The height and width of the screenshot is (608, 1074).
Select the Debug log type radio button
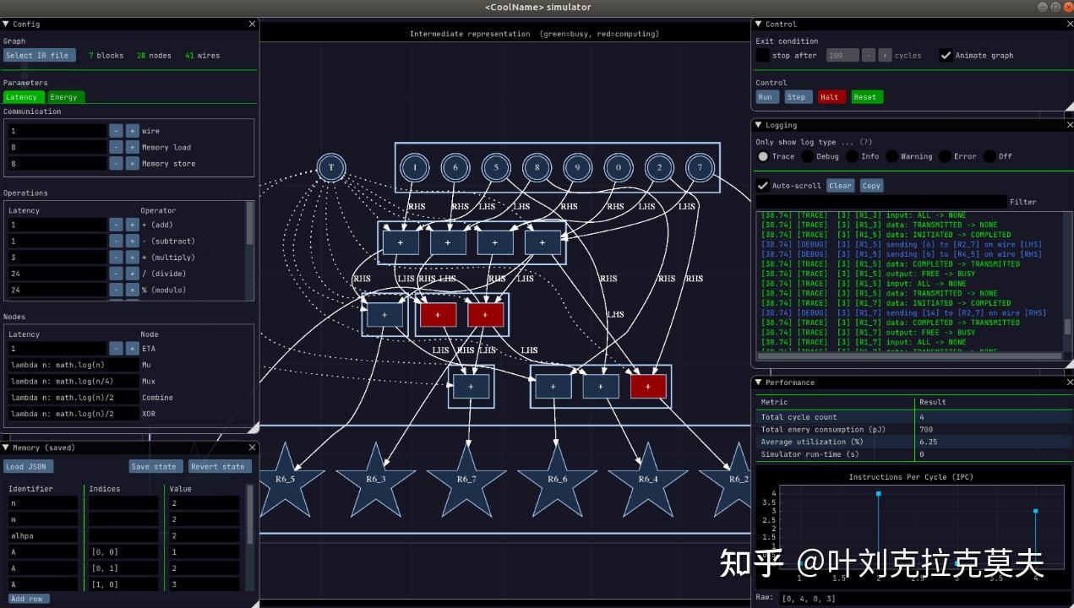coord(809,156)
